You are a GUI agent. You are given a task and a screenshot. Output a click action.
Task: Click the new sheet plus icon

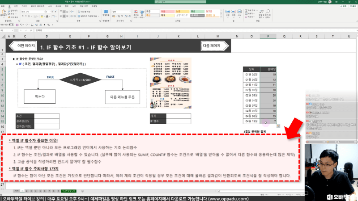coord(82,191)
